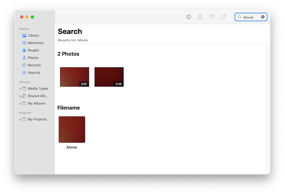Screen dimensions: 285x194
Task: Click the Rotate toolbar icon
Action: click(x=224, y=17)
